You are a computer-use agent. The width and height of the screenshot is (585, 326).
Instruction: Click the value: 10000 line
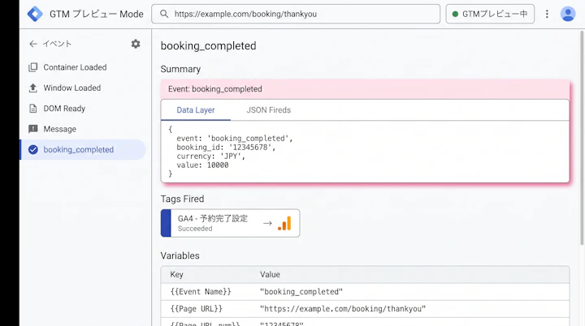tap(202, 165)
